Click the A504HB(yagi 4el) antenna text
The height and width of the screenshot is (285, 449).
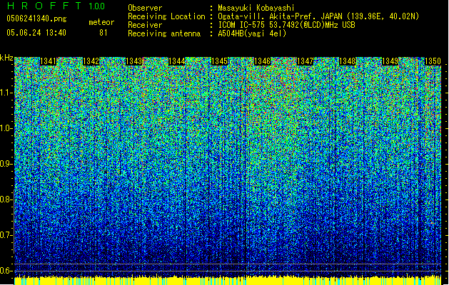252,33
